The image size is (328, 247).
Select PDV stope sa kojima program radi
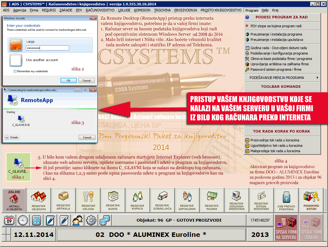[282, 26]
